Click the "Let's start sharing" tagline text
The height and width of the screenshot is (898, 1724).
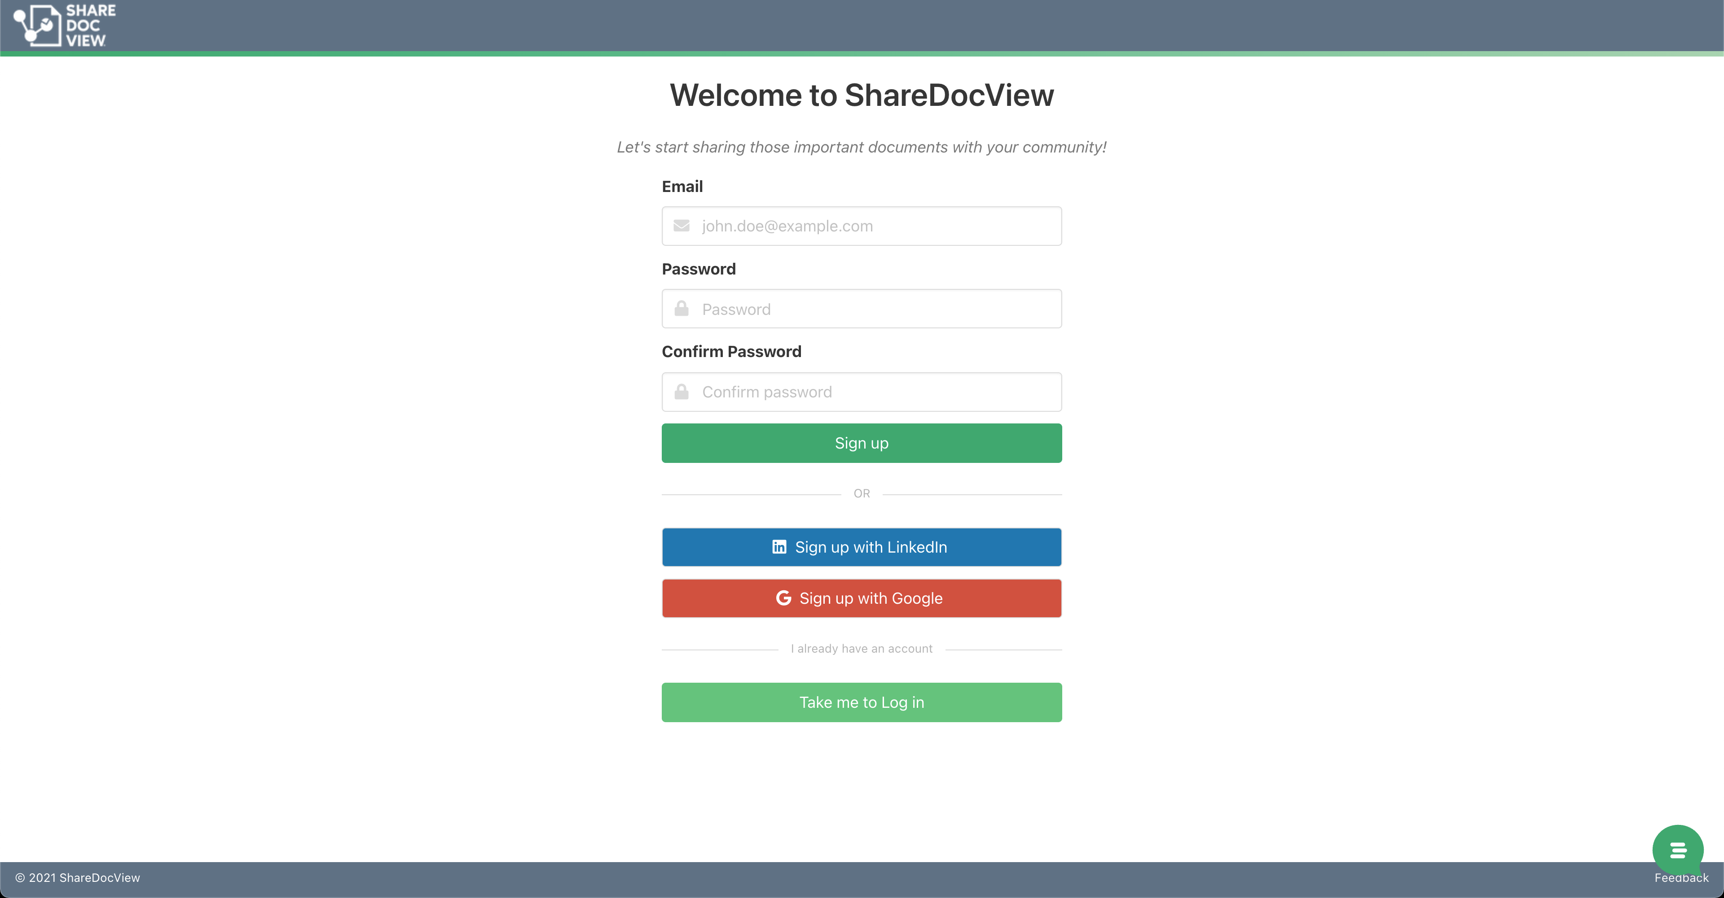tap(862, 147)
